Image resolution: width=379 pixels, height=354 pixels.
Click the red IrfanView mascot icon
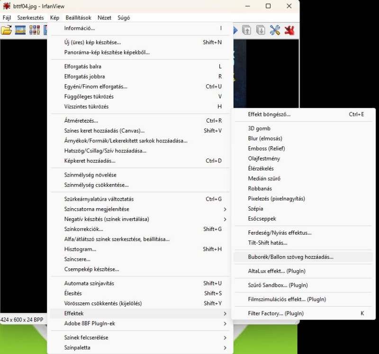(289, 30)
